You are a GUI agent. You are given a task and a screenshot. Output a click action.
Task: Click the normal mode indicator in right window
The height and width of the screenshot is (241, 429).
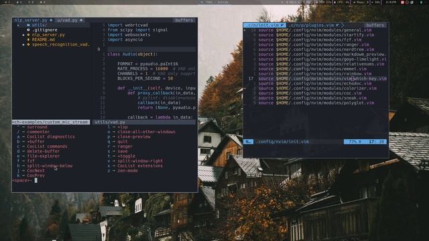[248, 141]
